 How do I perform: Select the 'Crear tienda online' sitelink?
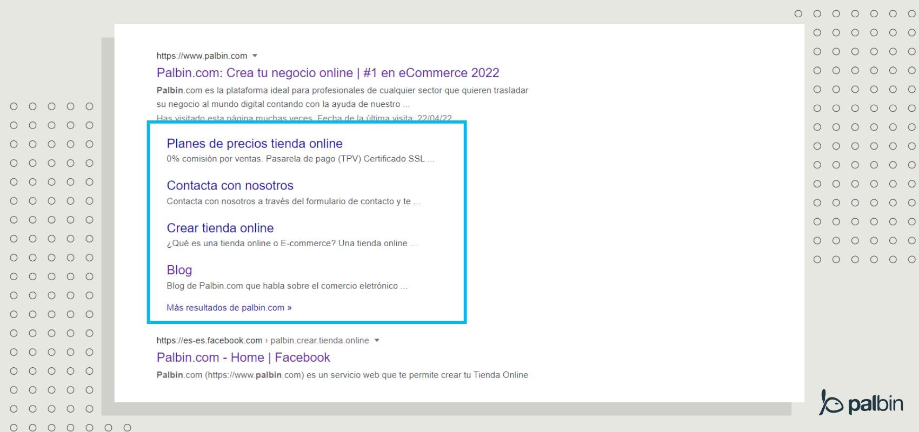click(x=220, y=228)
